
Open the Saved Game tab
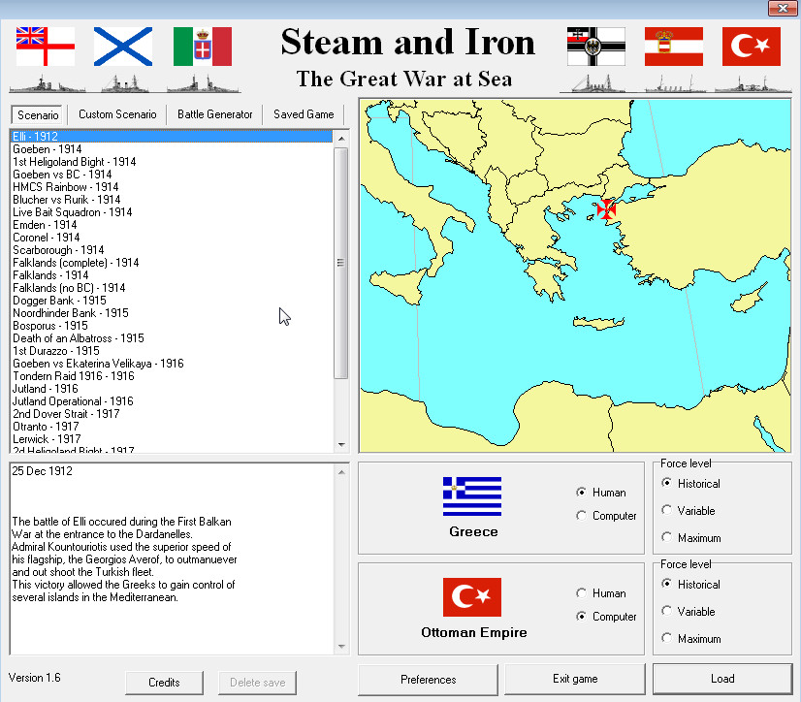point(303,114)
